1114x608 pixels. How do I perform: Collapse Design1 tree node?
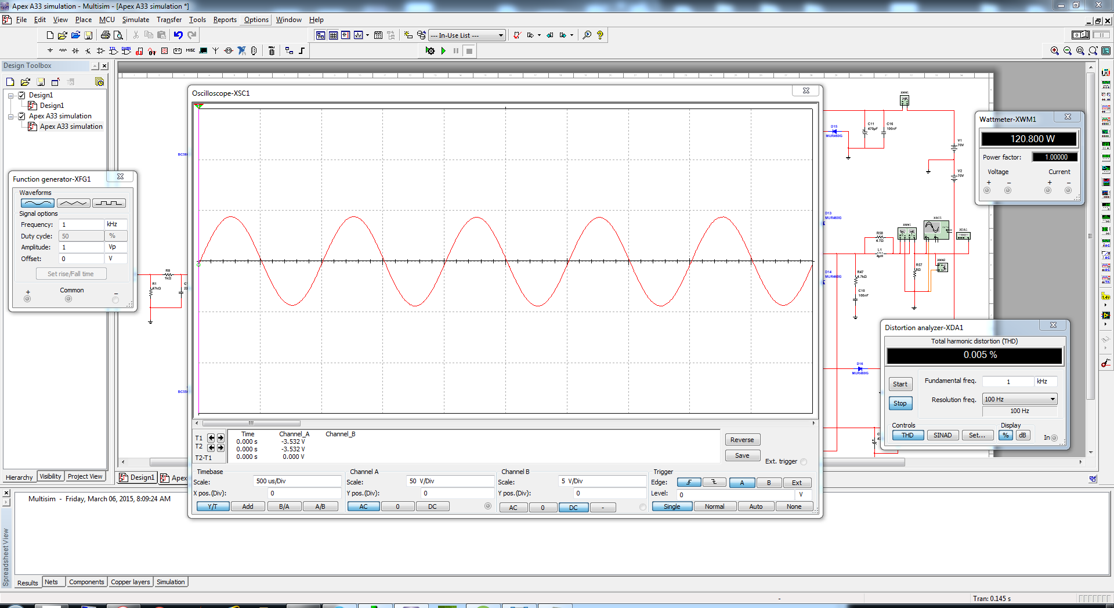click(11, 95)
